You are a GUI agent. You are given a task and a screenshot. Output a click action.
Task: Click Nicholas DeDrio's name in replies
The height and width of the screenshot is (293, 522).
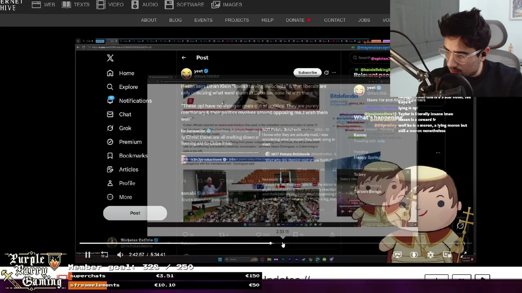[x=137, y=240]
